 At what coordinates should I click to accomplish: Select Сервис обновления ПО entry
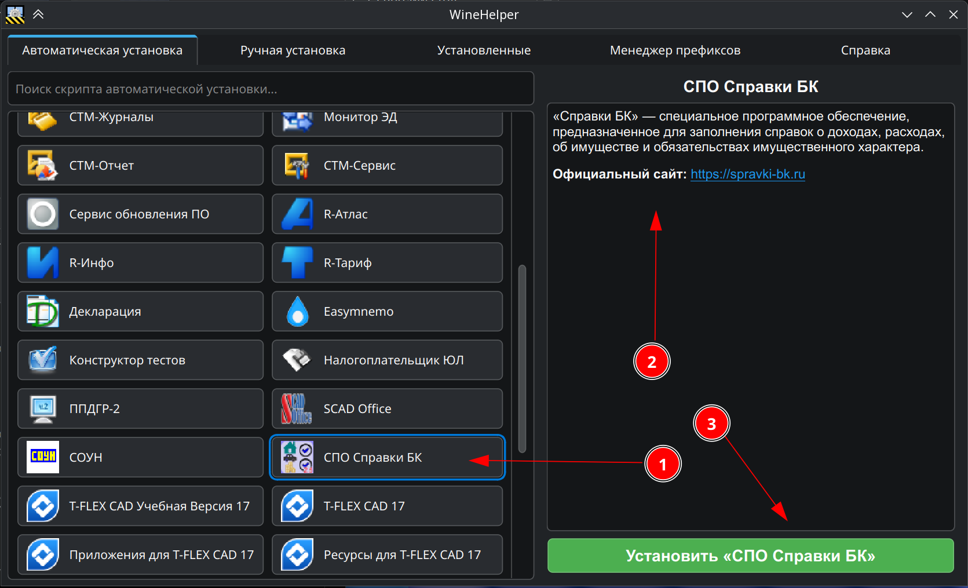[x=140, y=214]
